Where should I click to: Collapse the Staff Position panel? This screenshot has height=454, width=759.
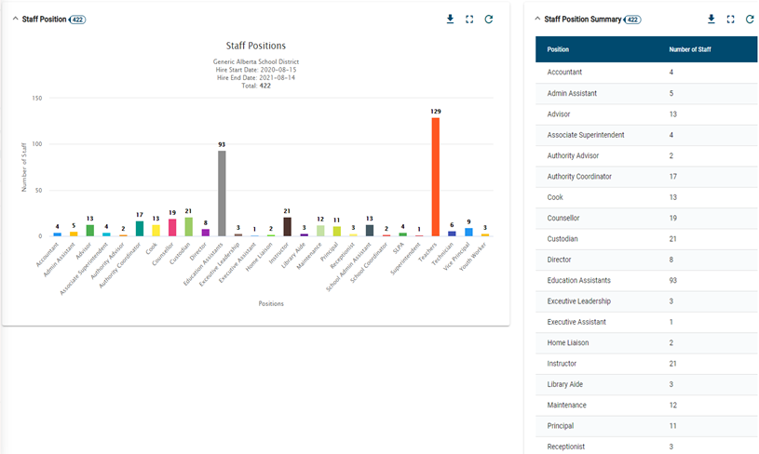tap(15, 19)
